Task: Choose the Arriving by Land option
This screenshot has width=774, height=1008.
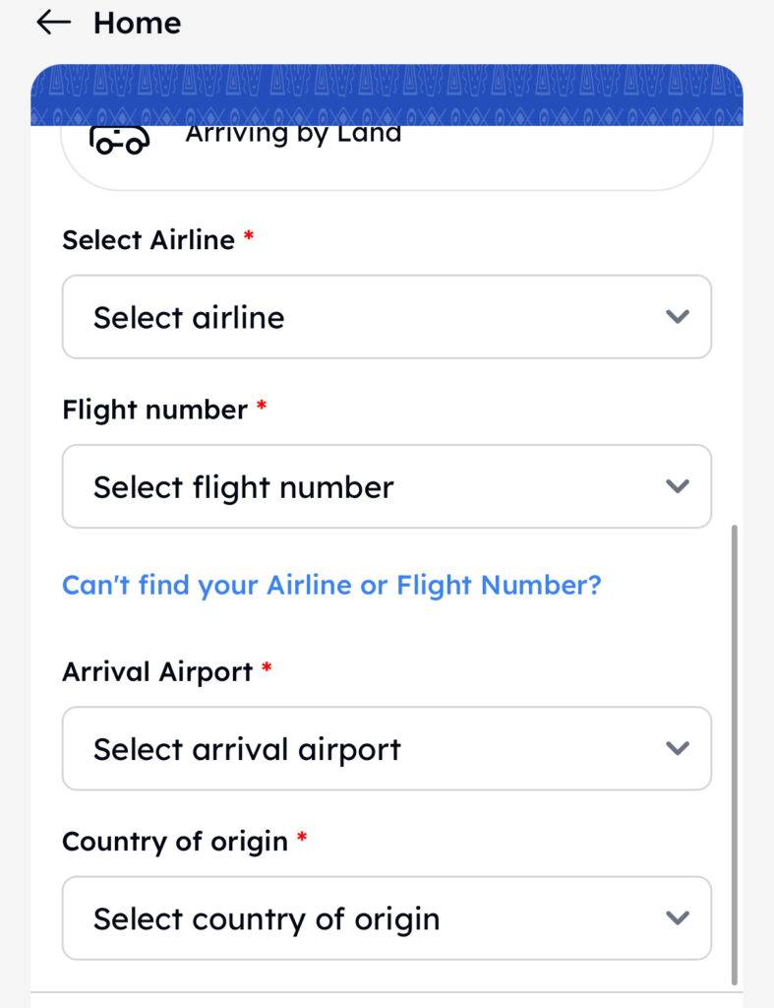Action: [x=293, y=135]
